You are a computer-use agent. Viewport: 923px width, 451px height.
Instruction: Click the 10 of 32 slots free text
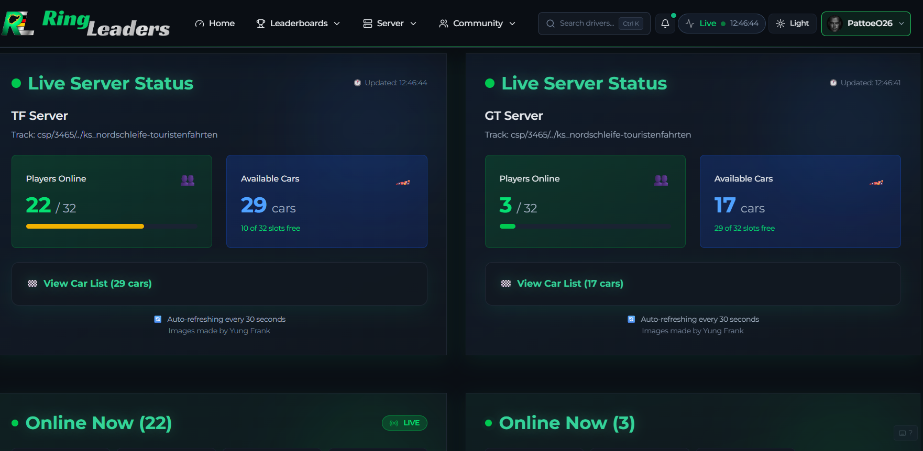pyautogui.click(x=270, y=228)
